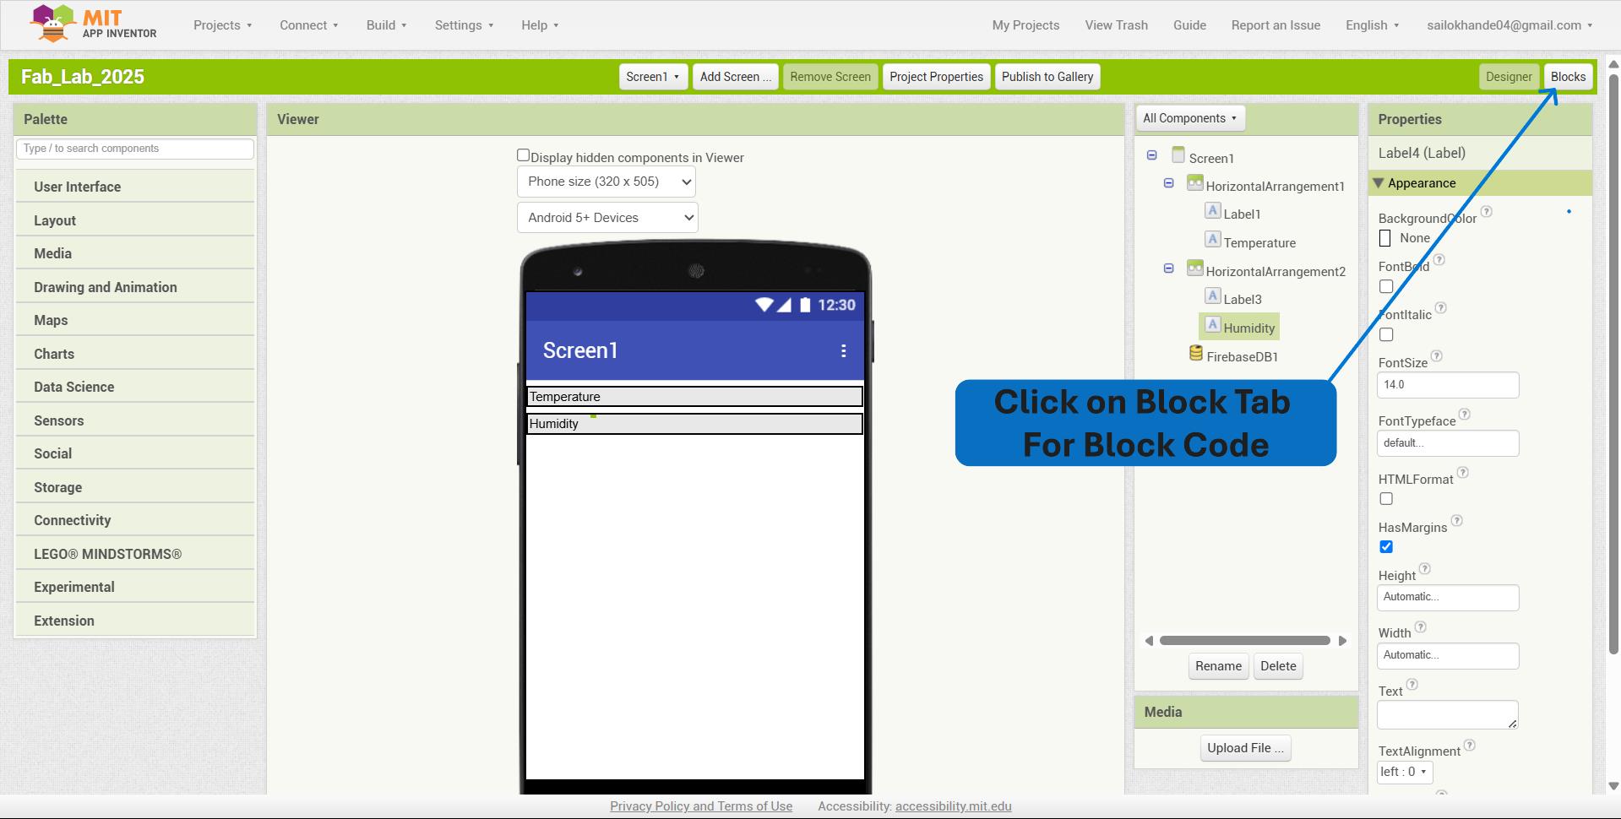Open the Privacy Policy and Terms link
Viewport: 1621px width, 819px height.
pyautogui.click(x=701, y=806)
